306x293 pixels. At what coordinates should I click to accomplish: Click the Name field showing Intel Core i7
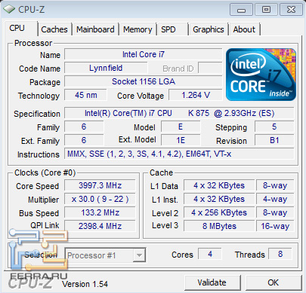click(x=144, y=54)
